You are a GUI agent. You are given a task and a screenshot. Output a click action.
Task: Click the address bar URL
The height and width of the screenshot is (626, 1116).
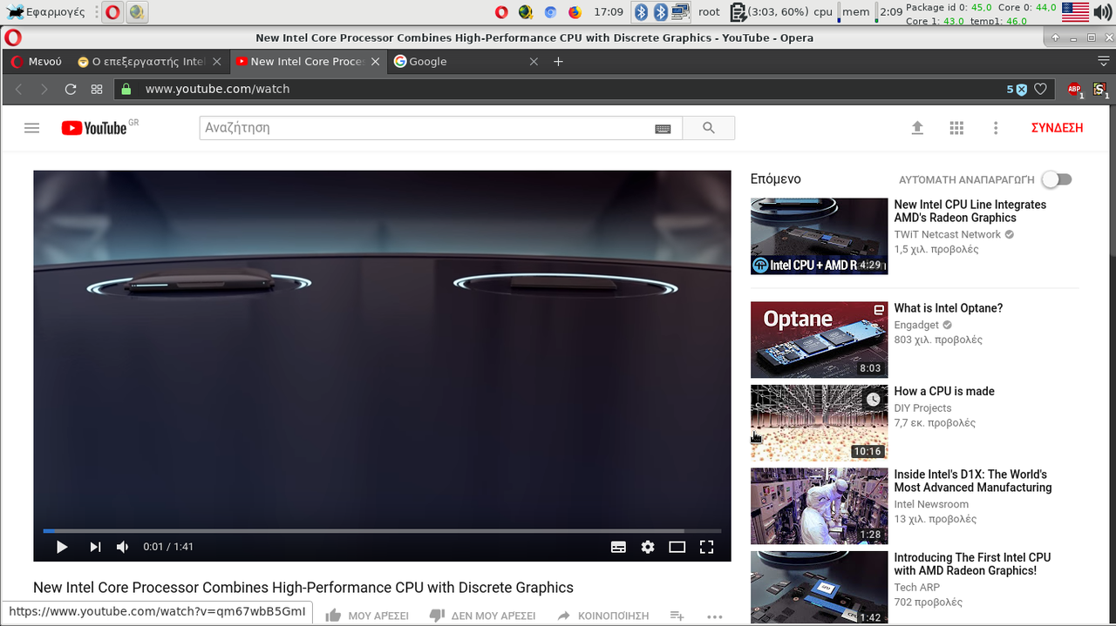click(217, 89)
